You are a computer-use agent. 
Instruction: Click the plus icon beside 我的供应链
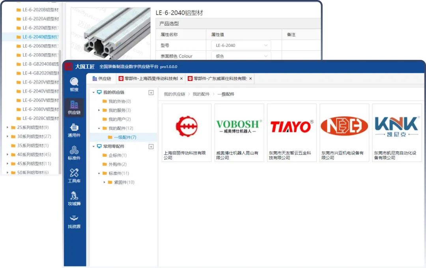pyautogui.click(x=151, y=93)
